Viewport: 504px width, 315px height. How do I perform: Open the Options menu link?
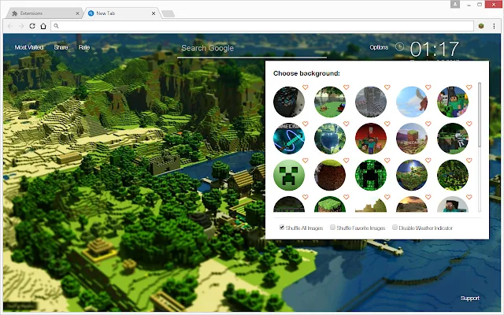[379, 47]
